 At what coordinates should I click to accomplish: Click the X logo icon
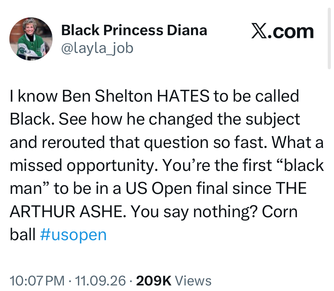tap(259, 31)
